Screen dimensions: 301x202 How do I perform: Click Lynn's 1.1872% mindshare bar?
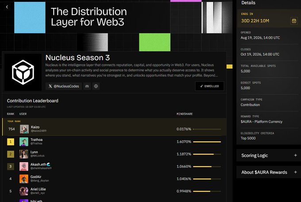coord(207,154)
